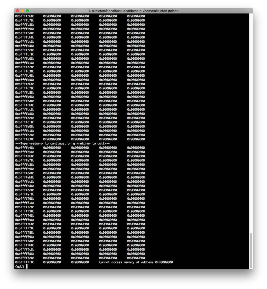Viewport: 267px width, 289px height.
Task: Click address label 0xbfffff08:
Action: point(25,198)
